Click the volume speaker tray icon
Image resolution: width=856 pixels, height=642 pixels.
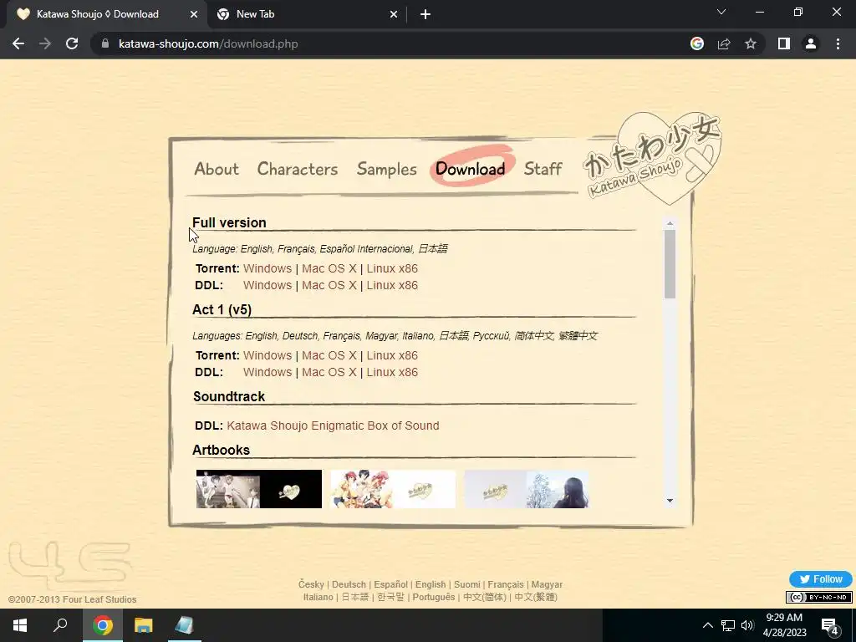[x=747, y=625]
